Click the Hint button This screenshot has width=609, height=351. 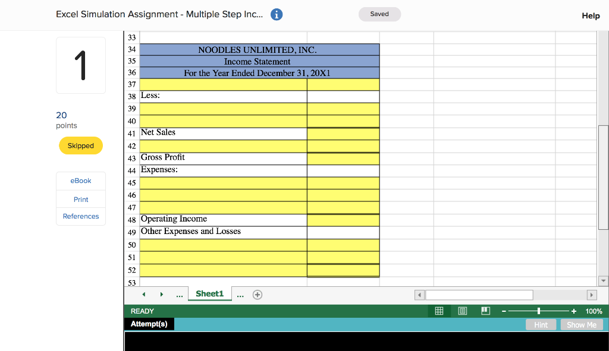tap(541, 324)
